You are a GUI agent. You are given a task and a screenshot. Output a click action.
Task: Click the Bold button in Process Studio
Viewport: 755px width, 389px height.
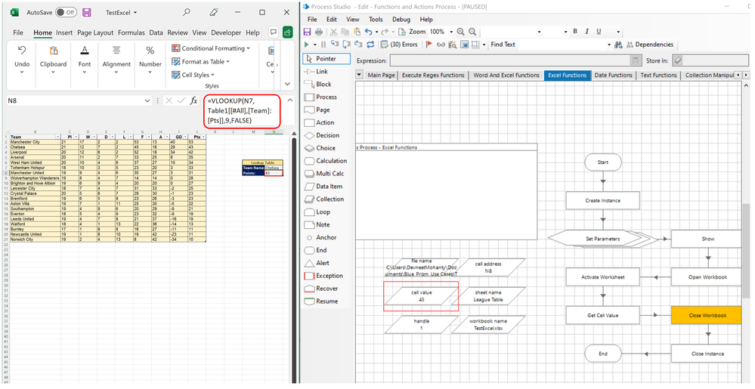[575, 32]
